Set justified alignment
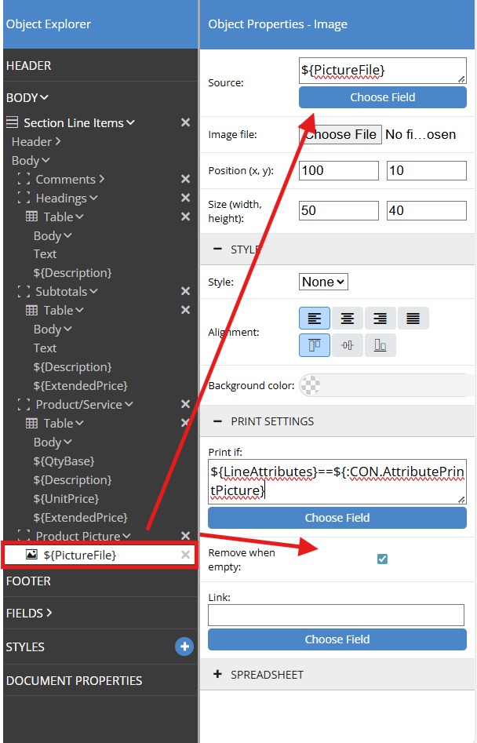477x743 pixels. pyautogui.click(x=413, y=318)
